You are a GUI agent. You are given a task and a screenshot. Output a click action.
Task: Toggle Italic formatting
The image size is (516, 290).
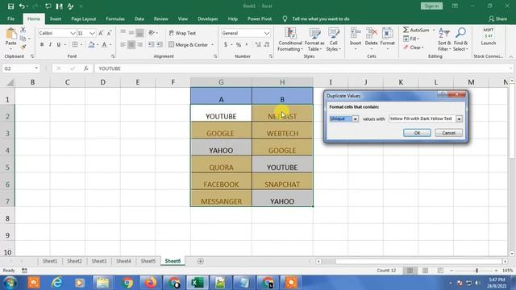[x=50, y=45]
